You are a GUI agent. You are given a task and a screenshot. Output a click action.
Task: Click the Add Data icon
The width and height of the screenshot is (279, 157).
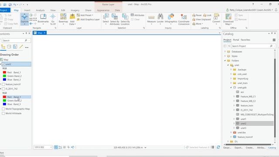coord(72,17)
